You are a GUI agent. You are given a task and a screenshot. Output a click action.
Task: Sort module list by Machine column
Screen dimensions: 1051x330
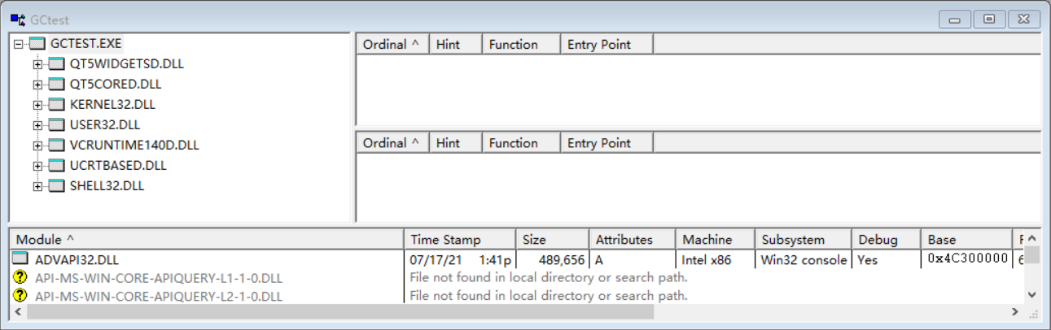click(716, 240)
